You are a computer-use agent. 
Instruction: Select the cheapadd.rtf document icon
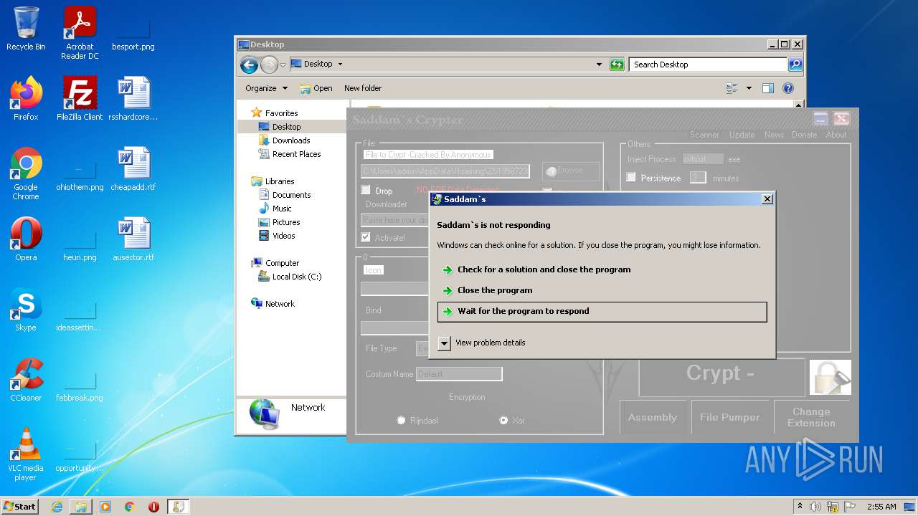point(133,169)
